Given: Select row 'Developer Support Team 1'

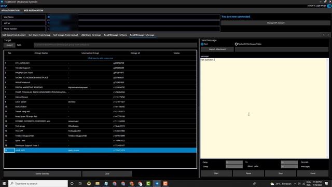Looking at the screenshot, I should [100, 145].
